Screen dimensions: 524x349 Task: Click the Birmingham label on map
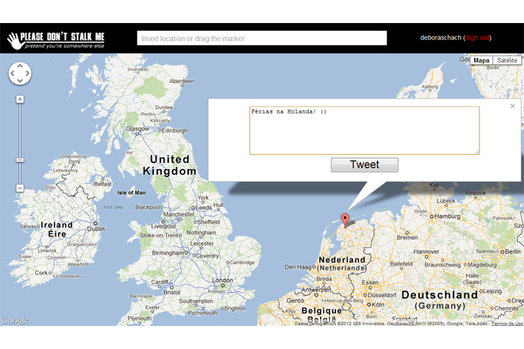pyautogui.click(x=168, y=253)
